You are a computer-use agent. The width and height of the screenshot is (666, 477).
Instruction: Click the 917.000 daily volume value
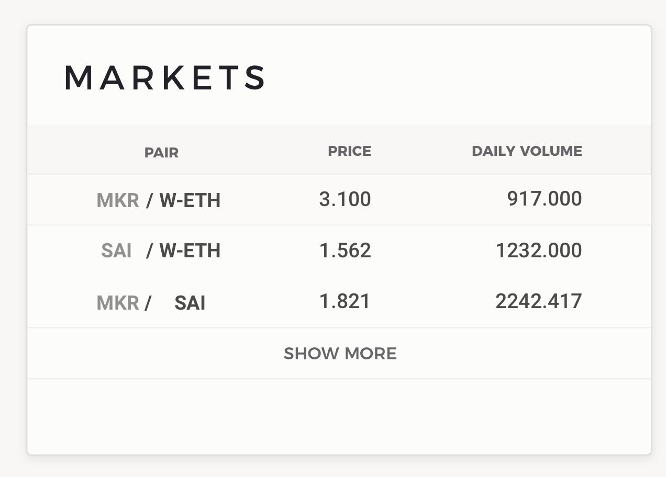[545, 199]
